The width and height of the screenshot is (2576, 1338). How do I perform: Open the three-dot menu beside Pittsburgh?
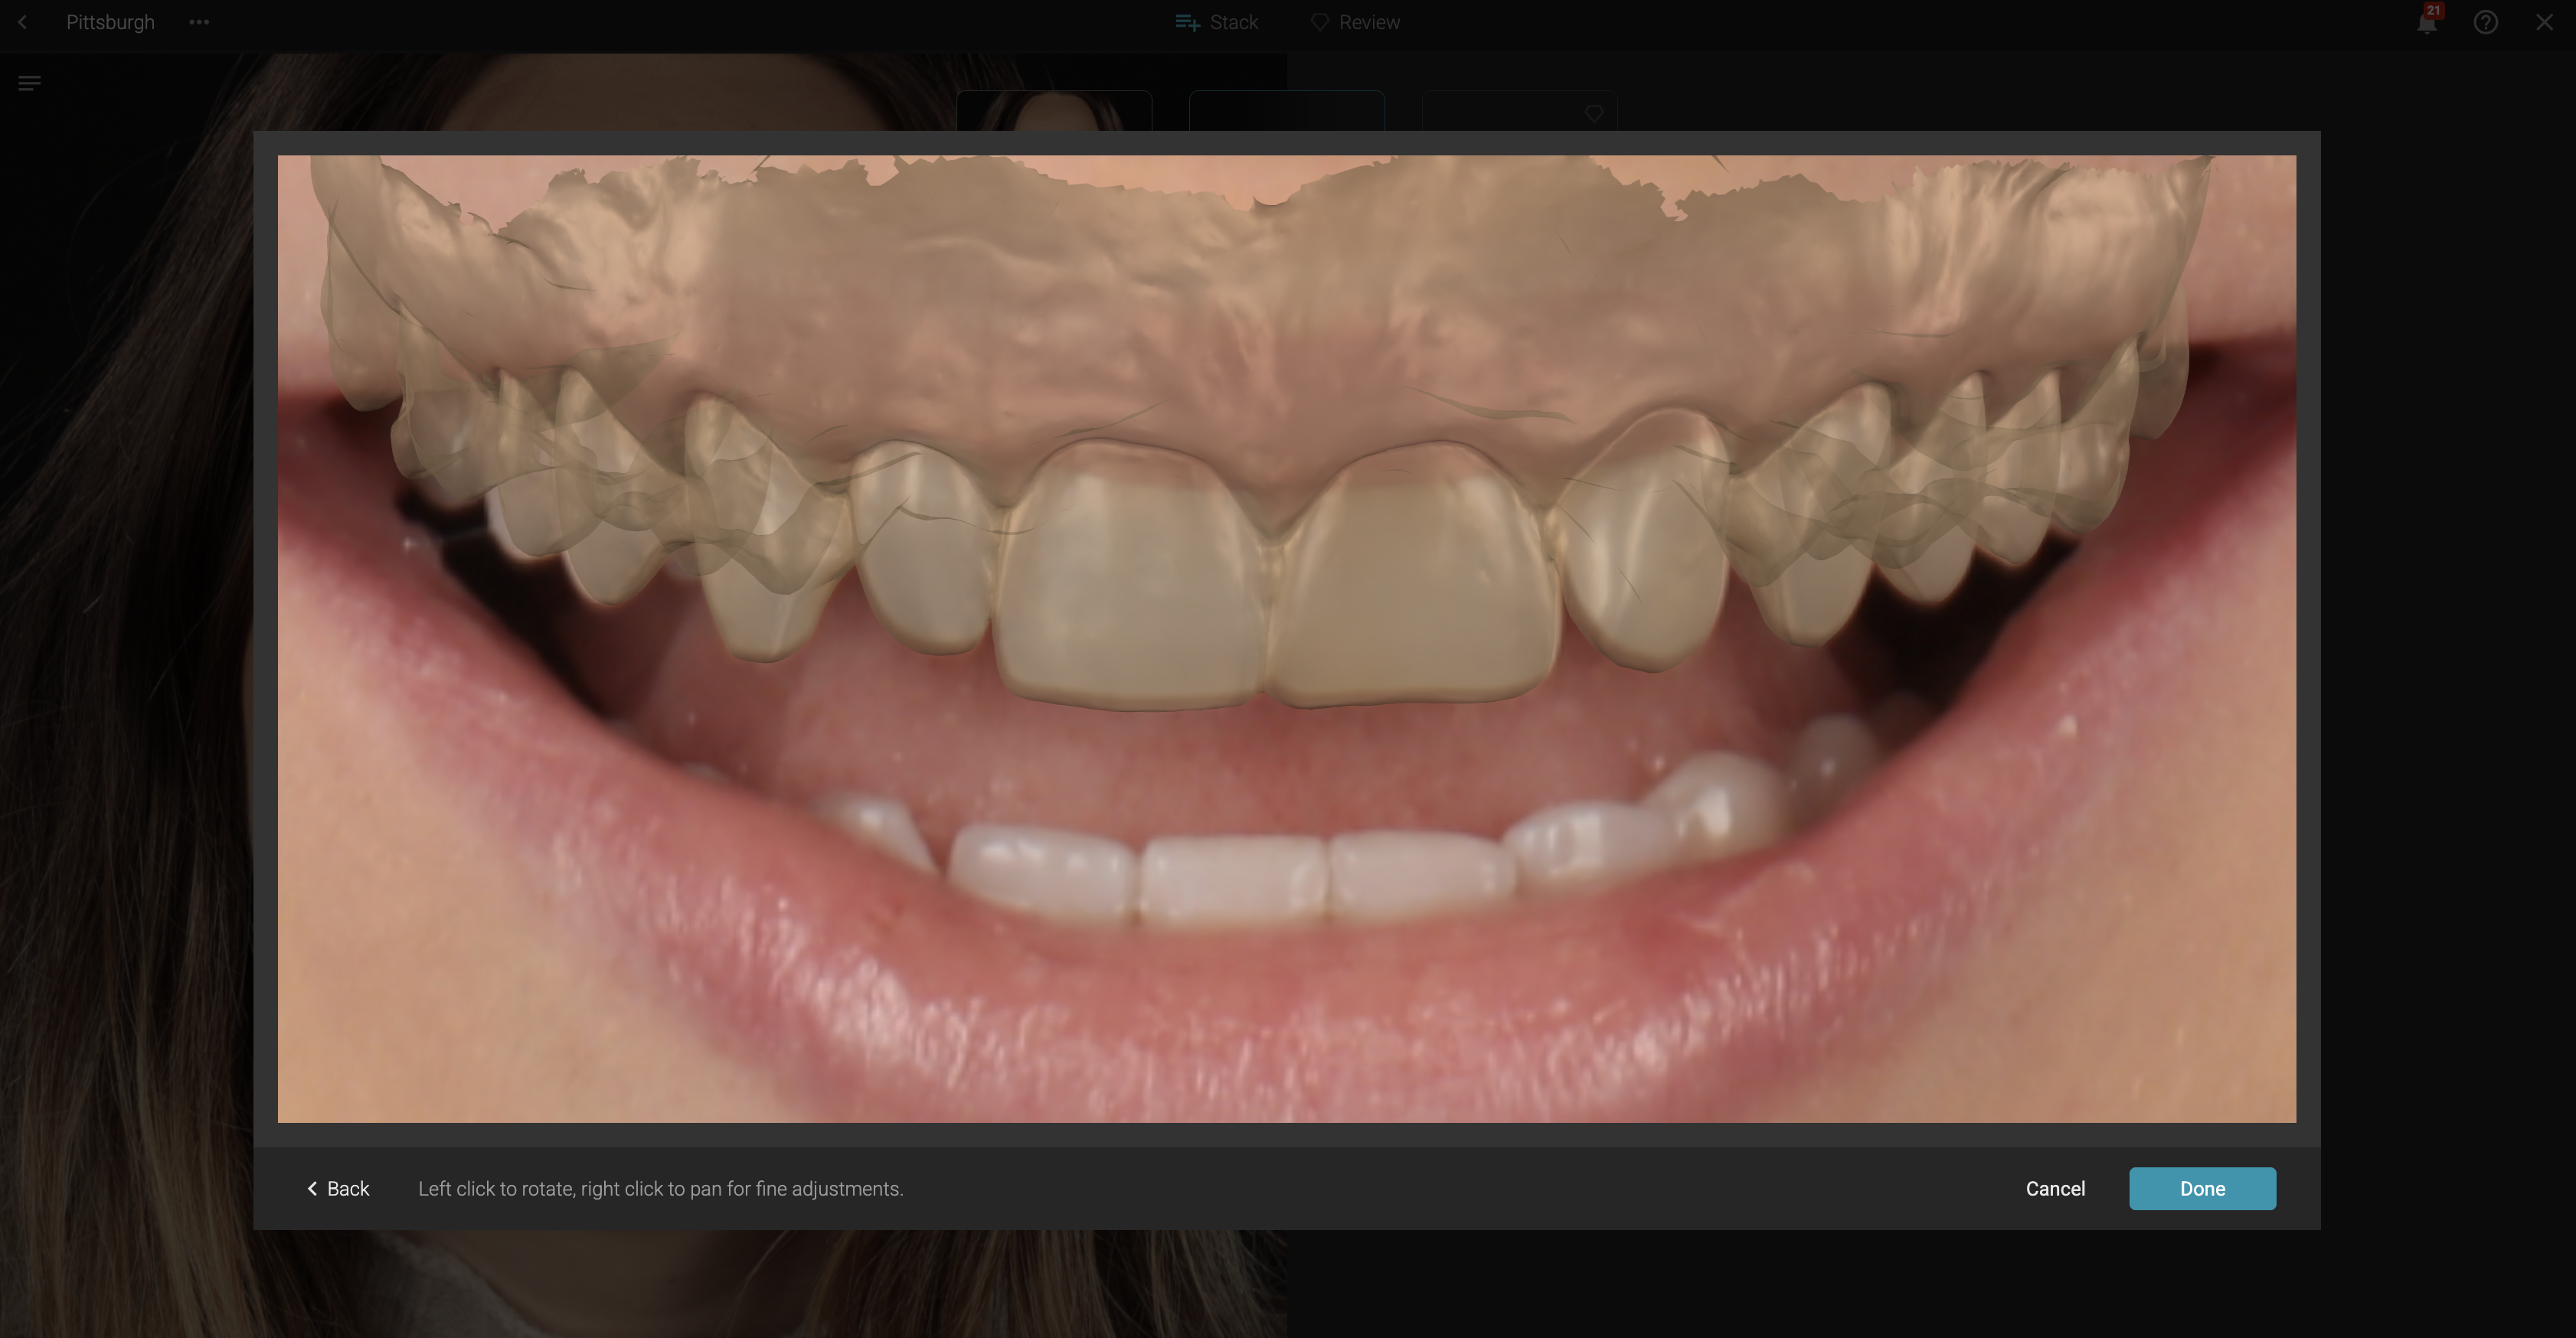coord(199,22)
